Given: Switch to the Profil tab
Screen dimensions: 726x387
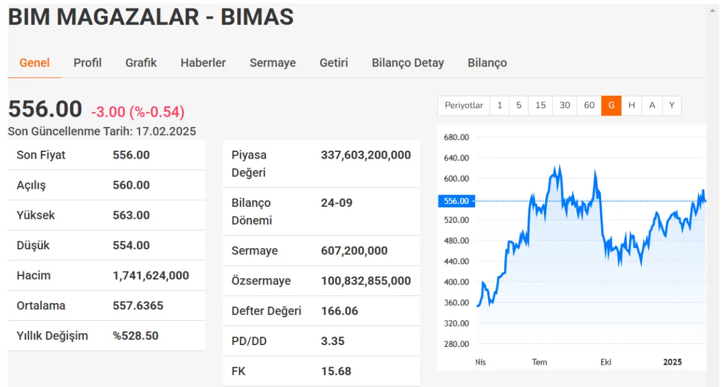Looking at the screenshot, I should [x=87, y=63].
